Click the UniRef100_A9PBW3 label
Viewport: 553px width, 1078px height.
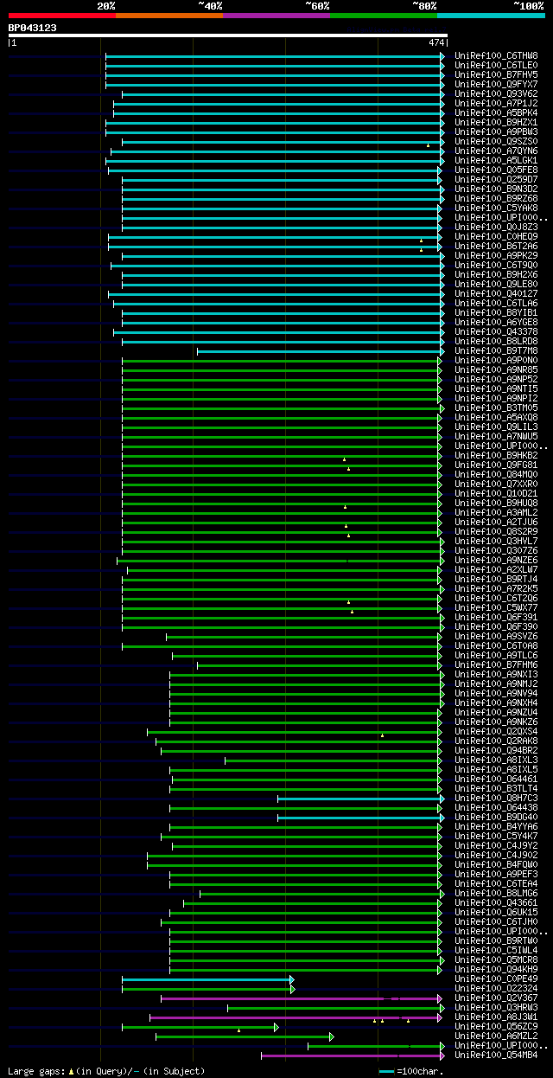pos(496,132)
